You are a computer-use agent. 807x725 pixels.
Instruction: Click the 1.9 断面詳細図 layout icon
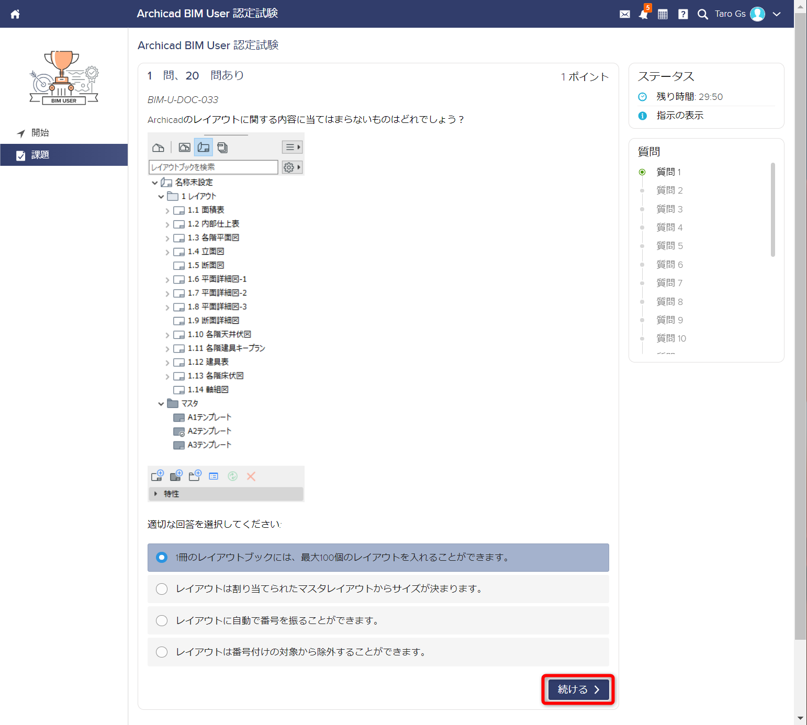click(x=179, y=321)
